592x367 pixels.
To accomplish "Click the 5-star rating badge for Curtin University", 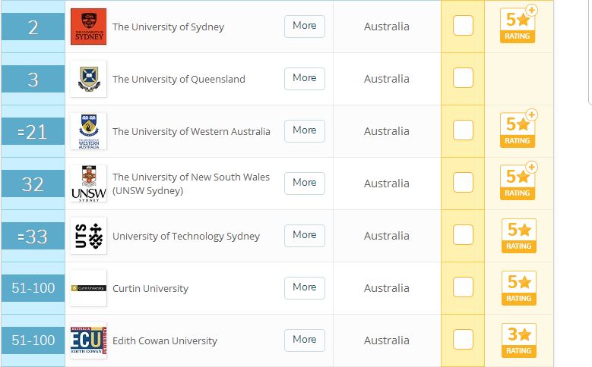I will (x=519, y=288).
